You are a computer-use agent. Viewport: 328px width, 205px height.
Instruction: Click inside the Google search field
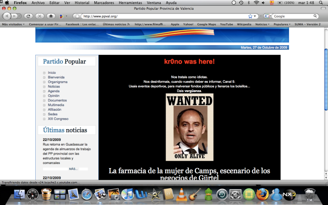[x=292, y=16]
